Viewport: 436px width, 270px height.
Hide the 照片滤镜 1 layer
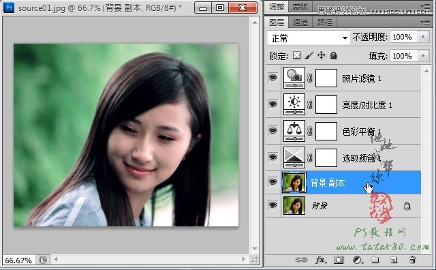click(x=272, y=77)
